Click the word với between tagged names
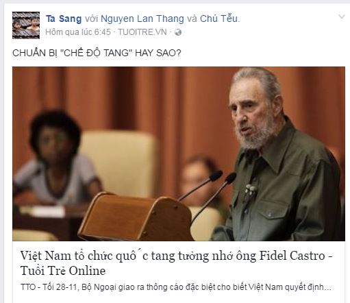This screenshot has height=303, width=350. pos(91,19)
